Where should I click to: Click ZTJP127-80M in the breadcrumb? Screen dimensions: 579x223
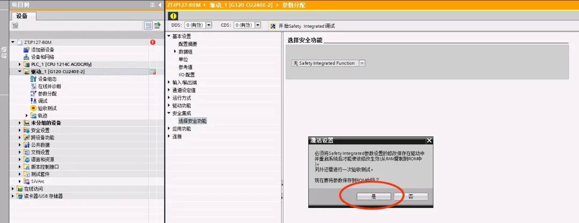(183, 5)
